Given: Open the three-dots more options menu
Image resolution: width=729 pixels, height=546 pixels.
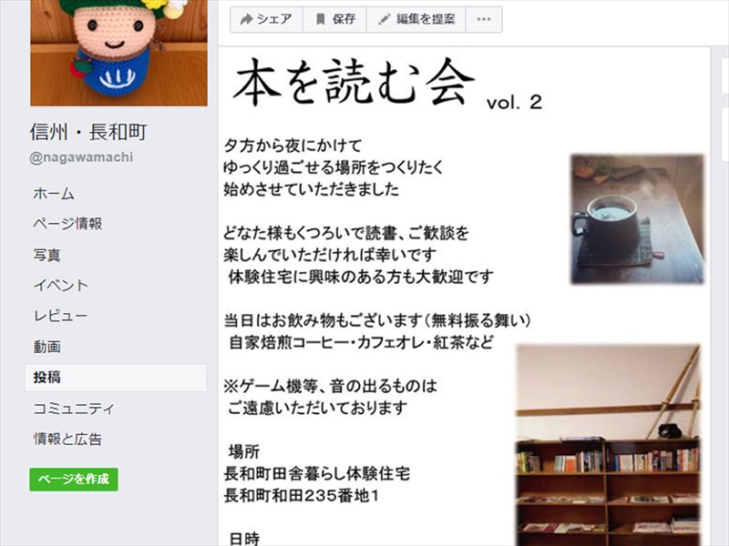Looking at the screenshot, I should click(484, 19).
